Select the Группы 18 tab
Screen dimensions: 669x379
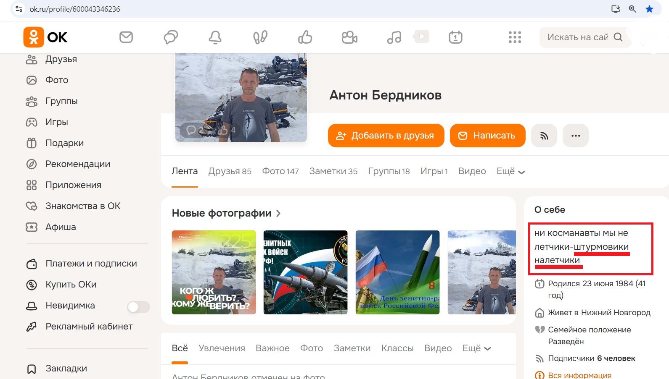[389, 171]
